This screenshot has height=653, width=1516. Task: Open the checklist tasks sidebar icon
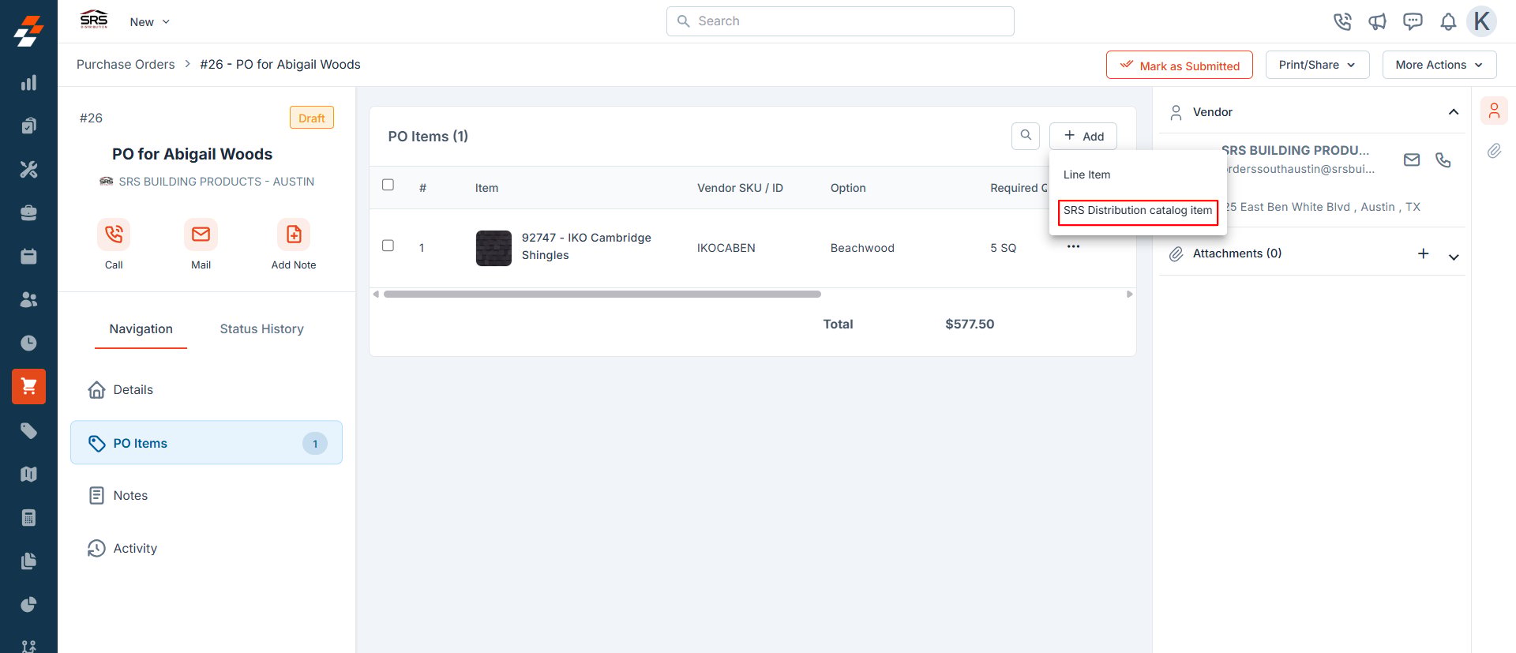pos(28,126)
